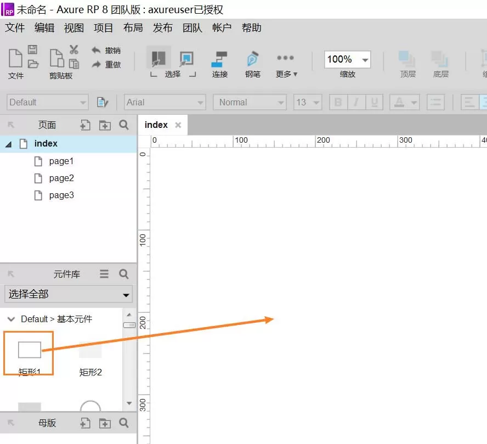Image resolution: width=487 pixels, height=444 pixels.
Task: Add a folder in 页面 panel
Action: click(105, 125)
